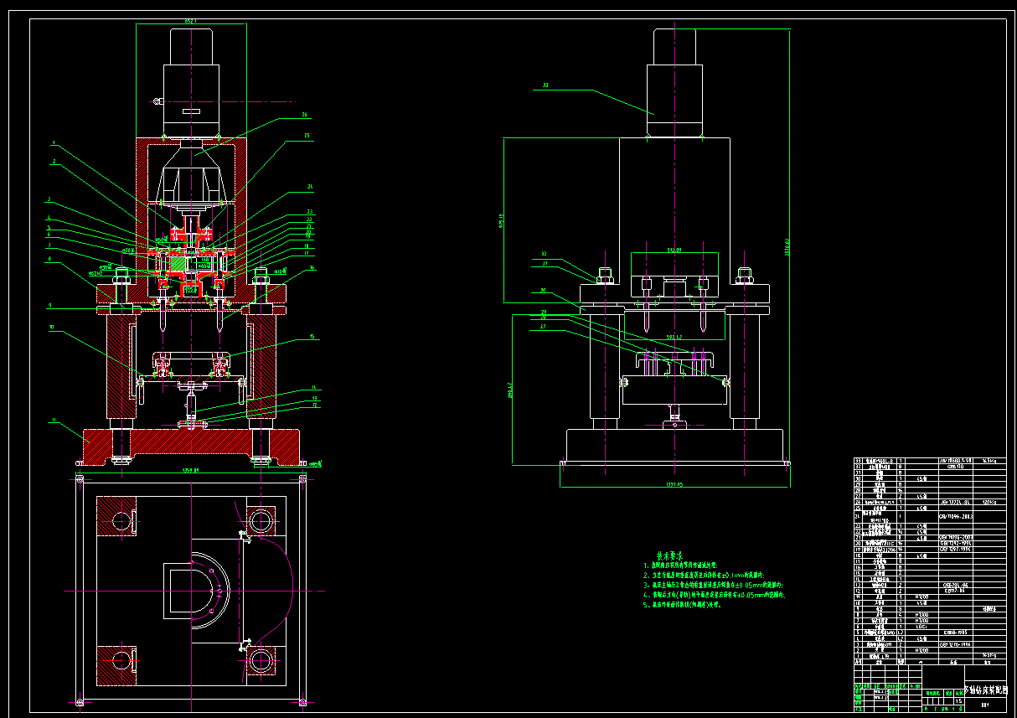Select callout number 15 in the section view

click(312, 337)
